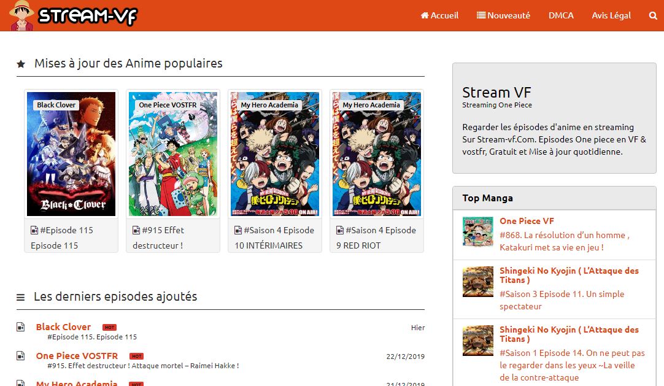Click file icon beside Episode 10 INTÉRIMAIRES
This screenshot has height=386, width=664.
[238, 230]
